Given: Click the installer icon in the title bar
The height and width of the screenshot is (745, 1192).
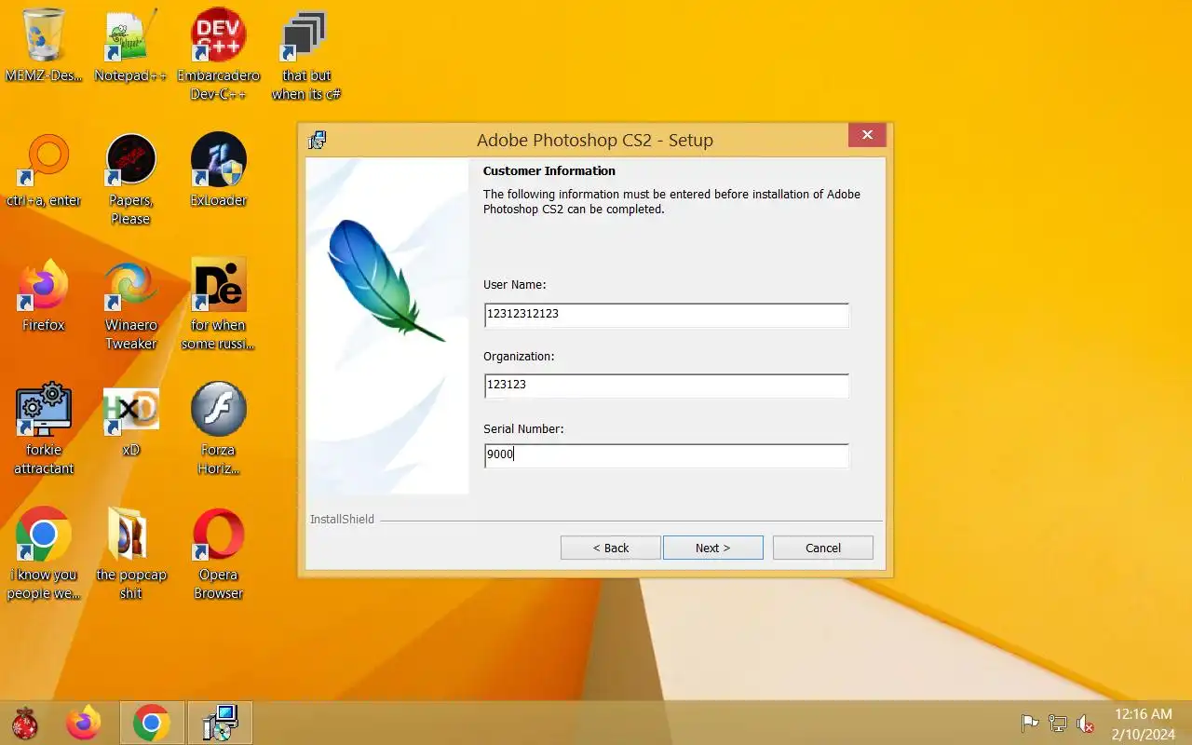Looking at the screenshot, I should (x=318, y=141).
